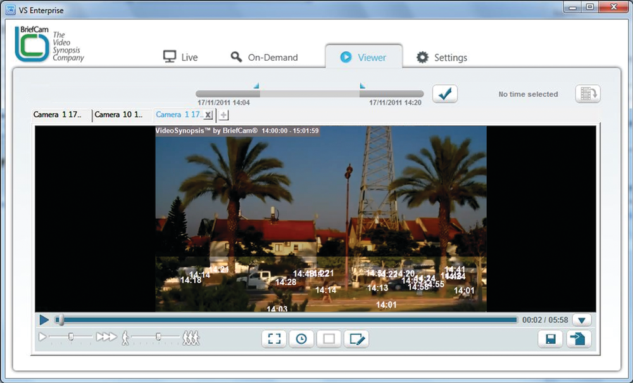633x383 pixels.
Task: Expand the dropdown arrow beside playback time
Action: [x=581, y=320]
